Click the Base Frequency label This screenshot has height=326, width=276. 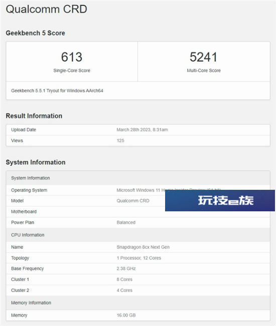click(x=28, y=268)
